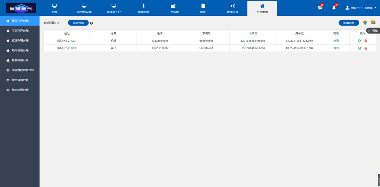Click the 姓名 column header

point(113,33)
